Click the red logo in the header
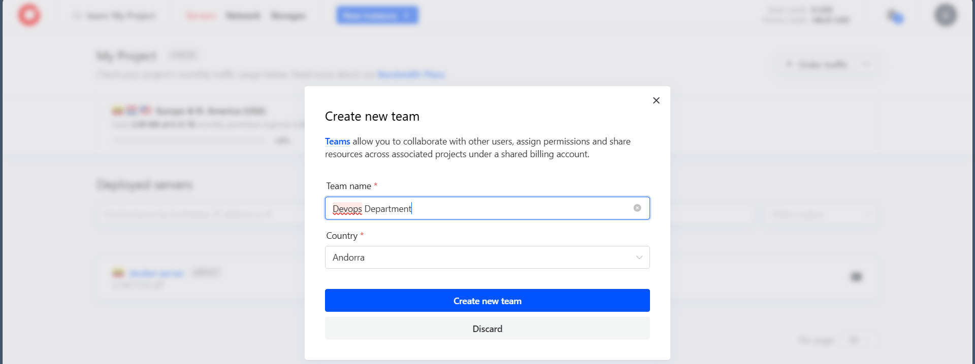Image resolution: width=975 pixels, height=364 pixels. tap(29, 15)
